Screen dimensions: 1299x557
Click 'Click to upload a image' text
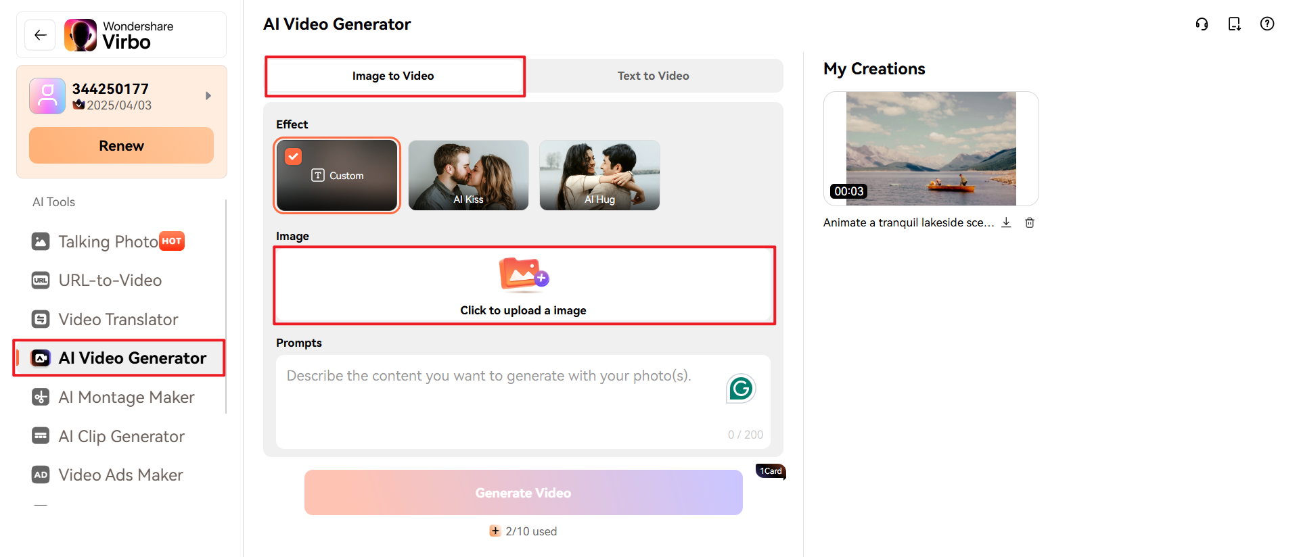point(523,310)
